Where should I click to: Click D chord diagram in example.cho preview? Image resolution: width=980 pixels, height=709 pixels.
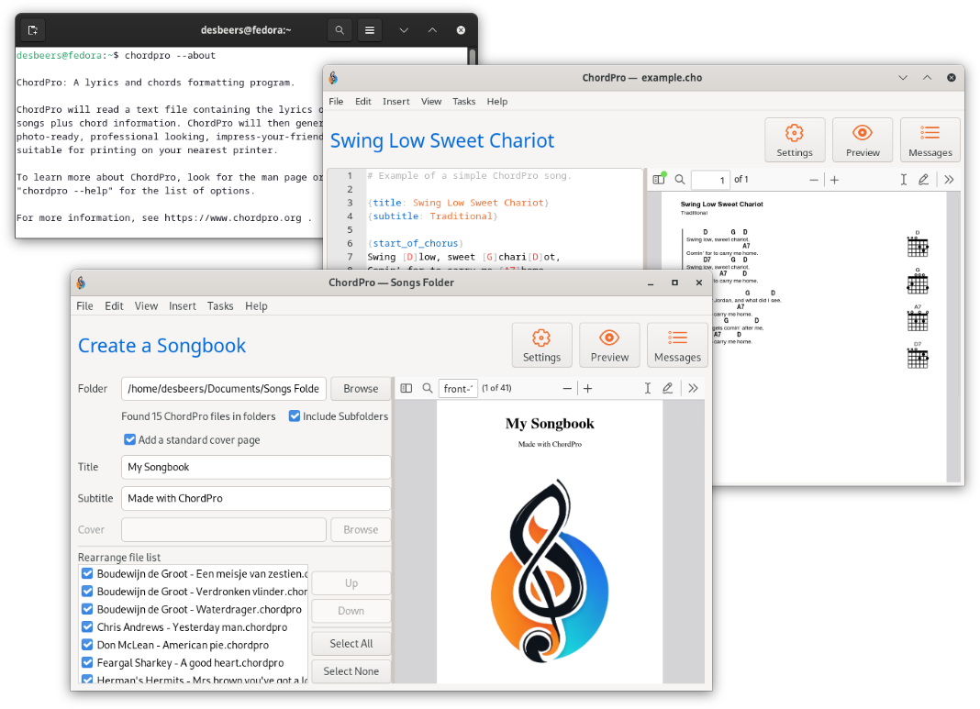918,245
